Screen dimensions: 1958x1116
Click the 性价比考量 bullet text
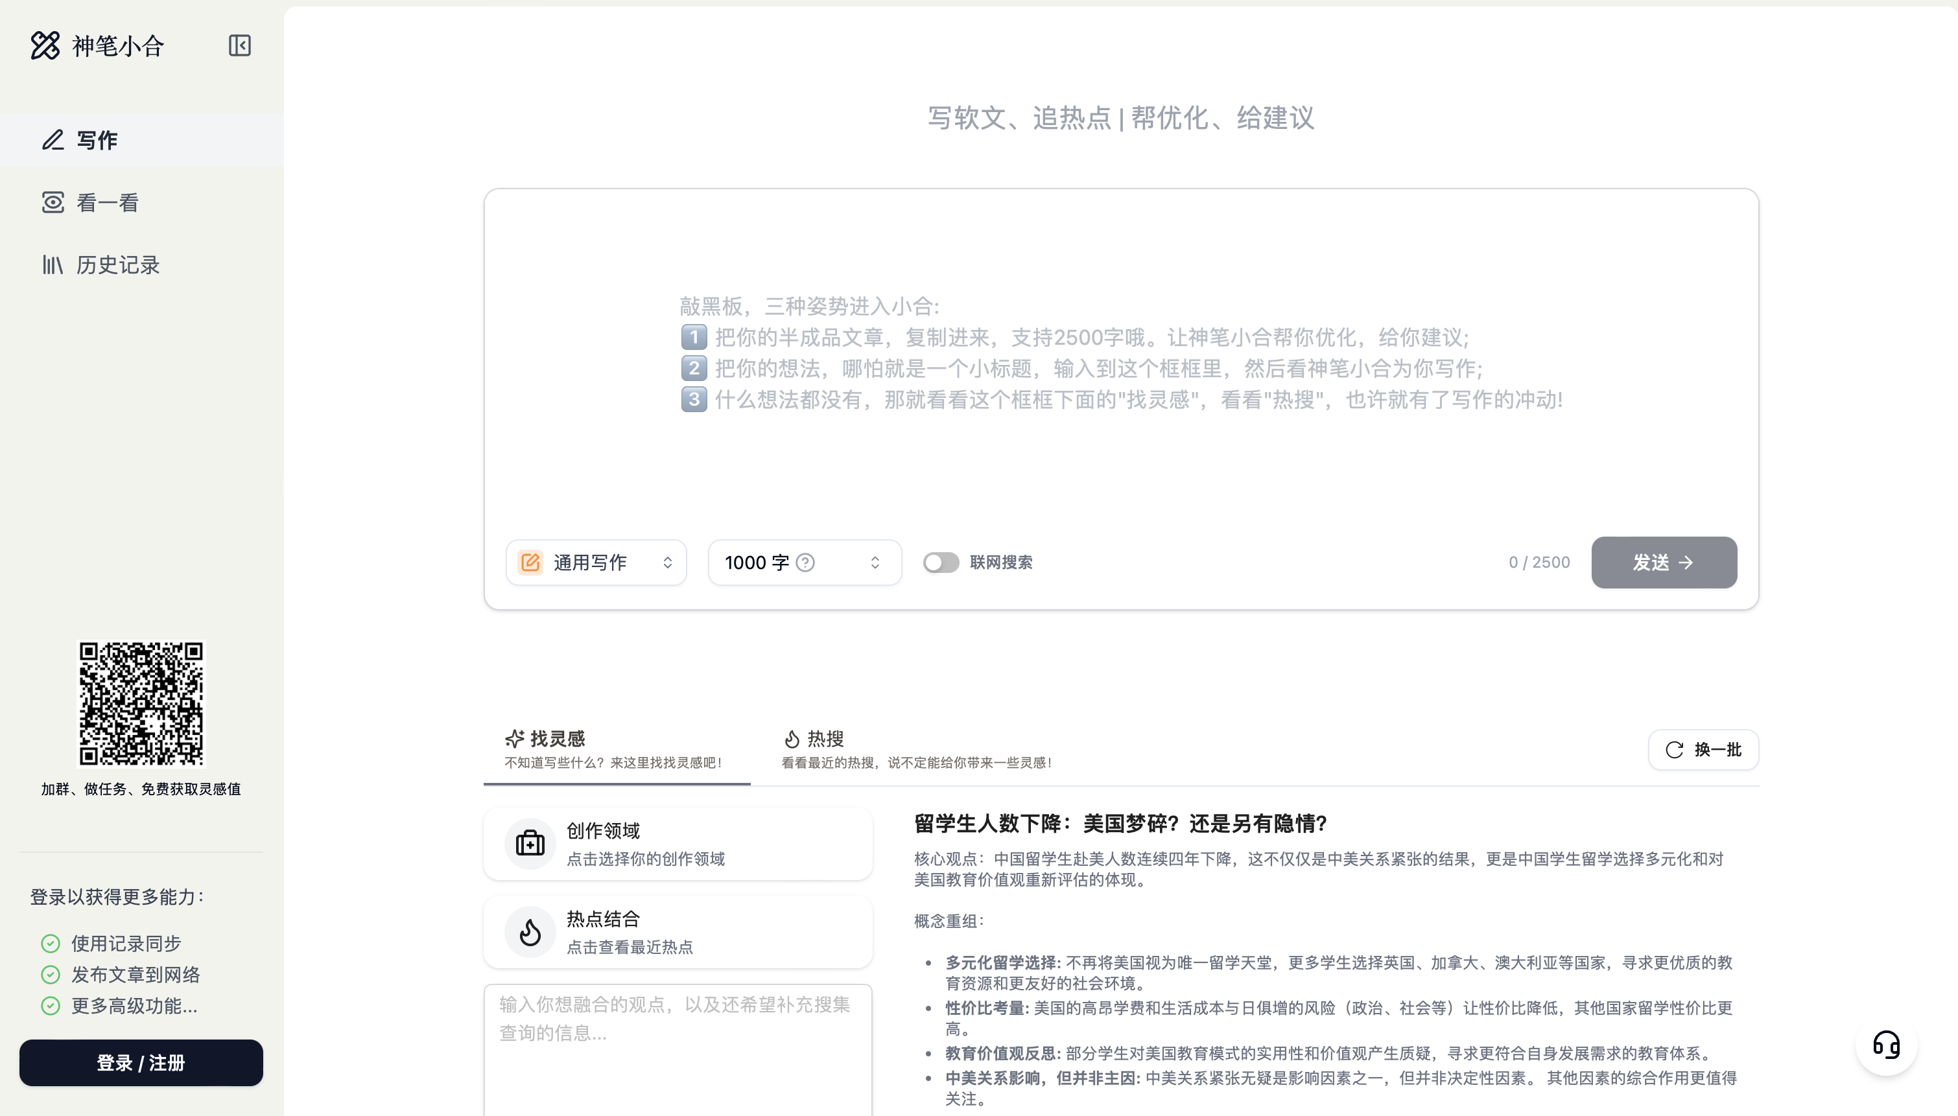pos(1339,1018)
